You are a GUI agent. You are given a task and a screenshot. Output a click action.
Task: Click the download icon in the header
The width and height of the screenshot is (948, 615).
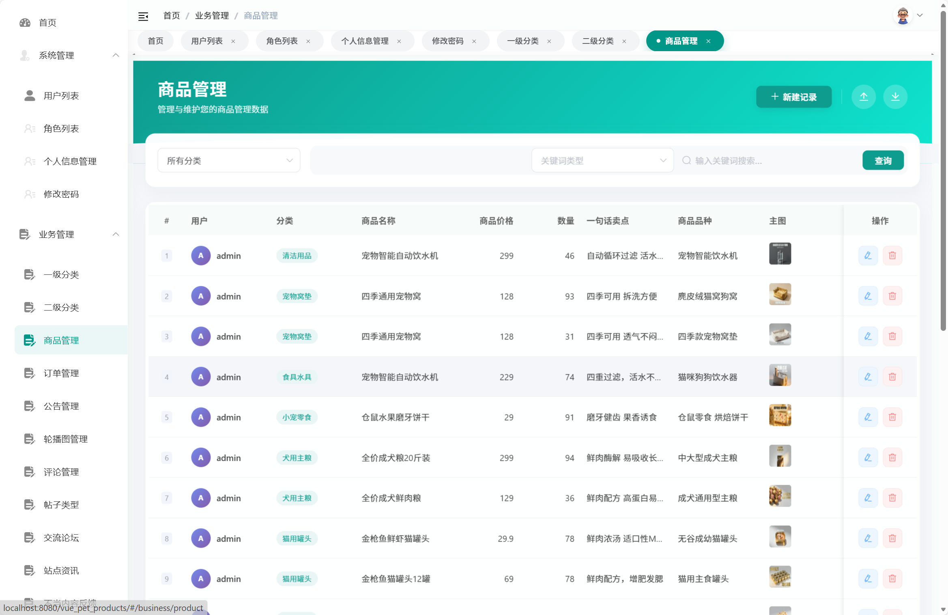click(895, 97)
